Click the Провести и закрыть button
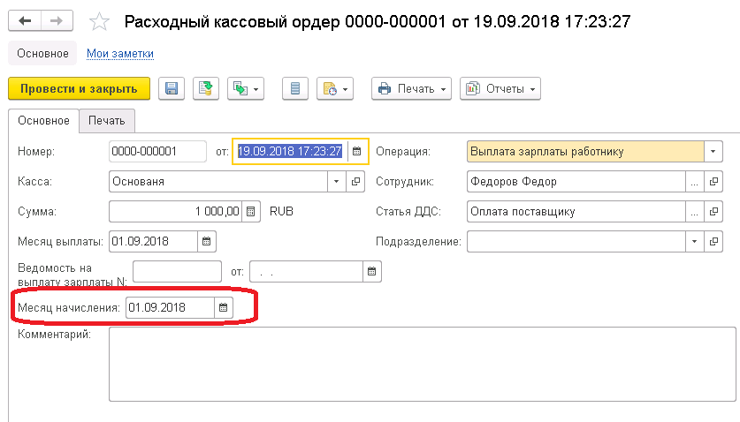The width and height of the screenshot is (740, 422). coord(79,88)
